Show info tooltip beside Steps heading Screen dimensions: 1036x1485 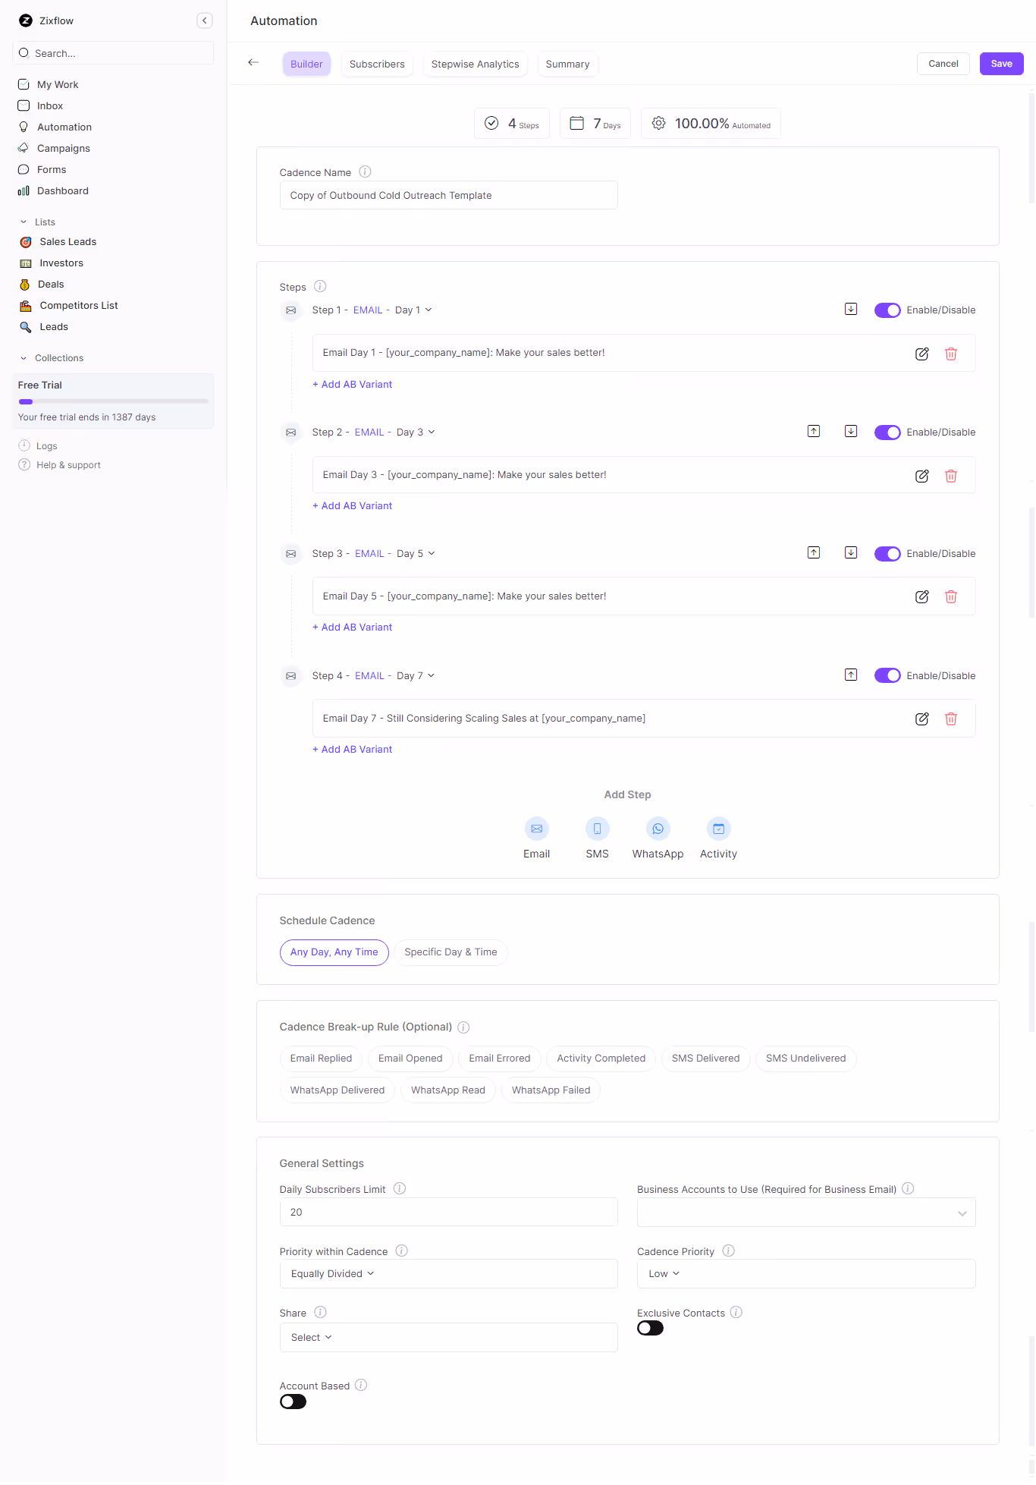pos(320,286)
